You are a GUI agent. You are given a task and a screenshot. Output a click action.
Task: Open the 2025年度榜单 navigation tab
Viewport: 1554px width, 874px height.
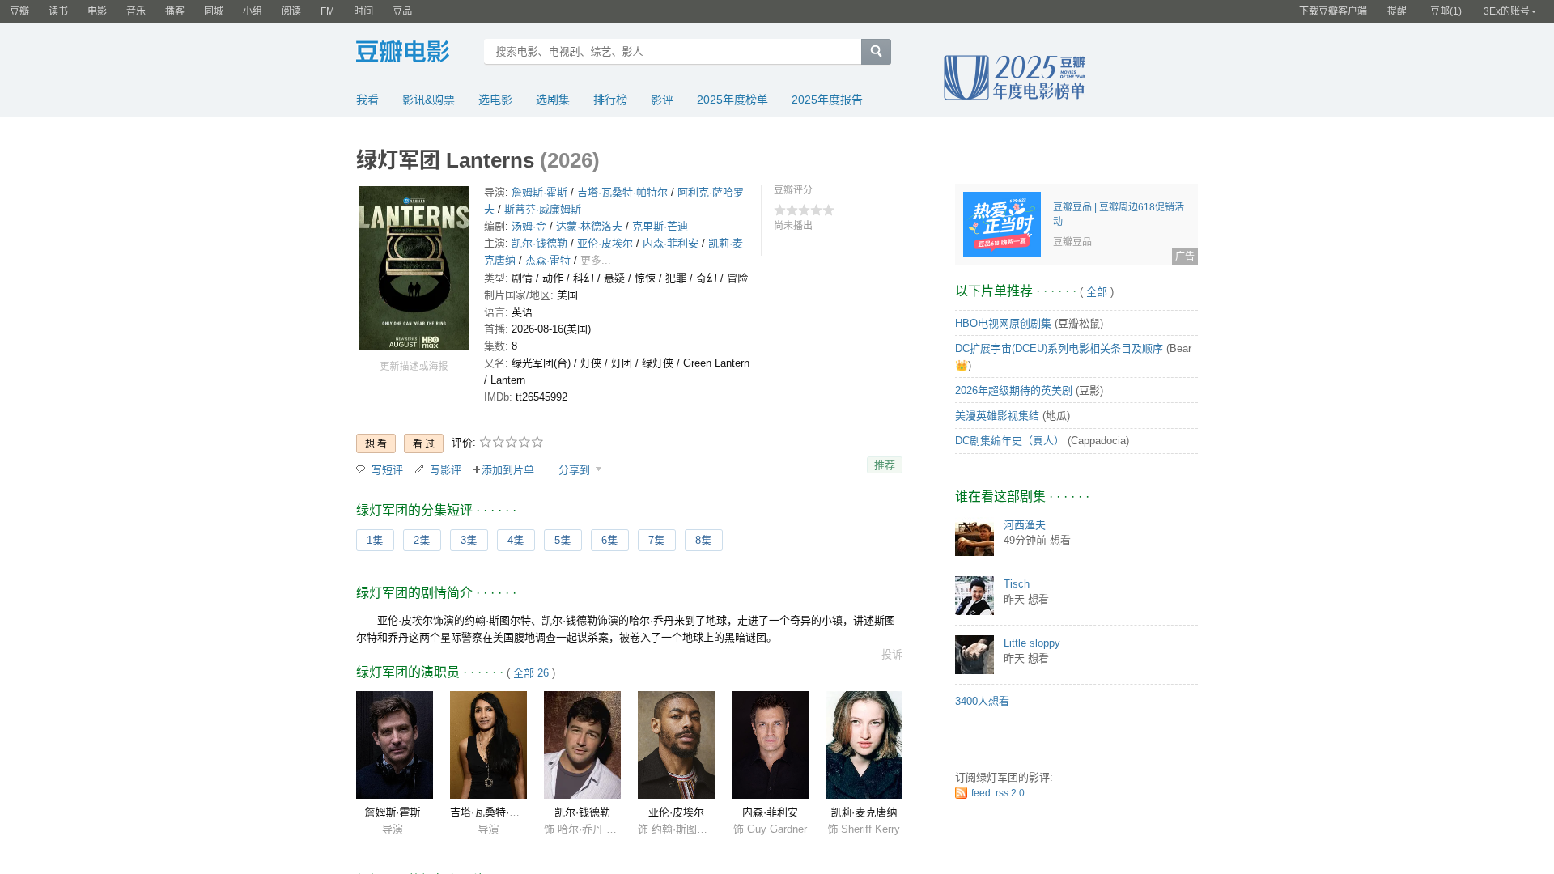point(732,100)
